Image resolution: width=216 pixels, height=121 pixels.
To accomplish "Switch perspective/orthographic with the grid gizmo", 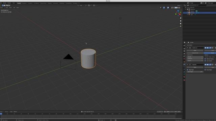I will [181, 26].
